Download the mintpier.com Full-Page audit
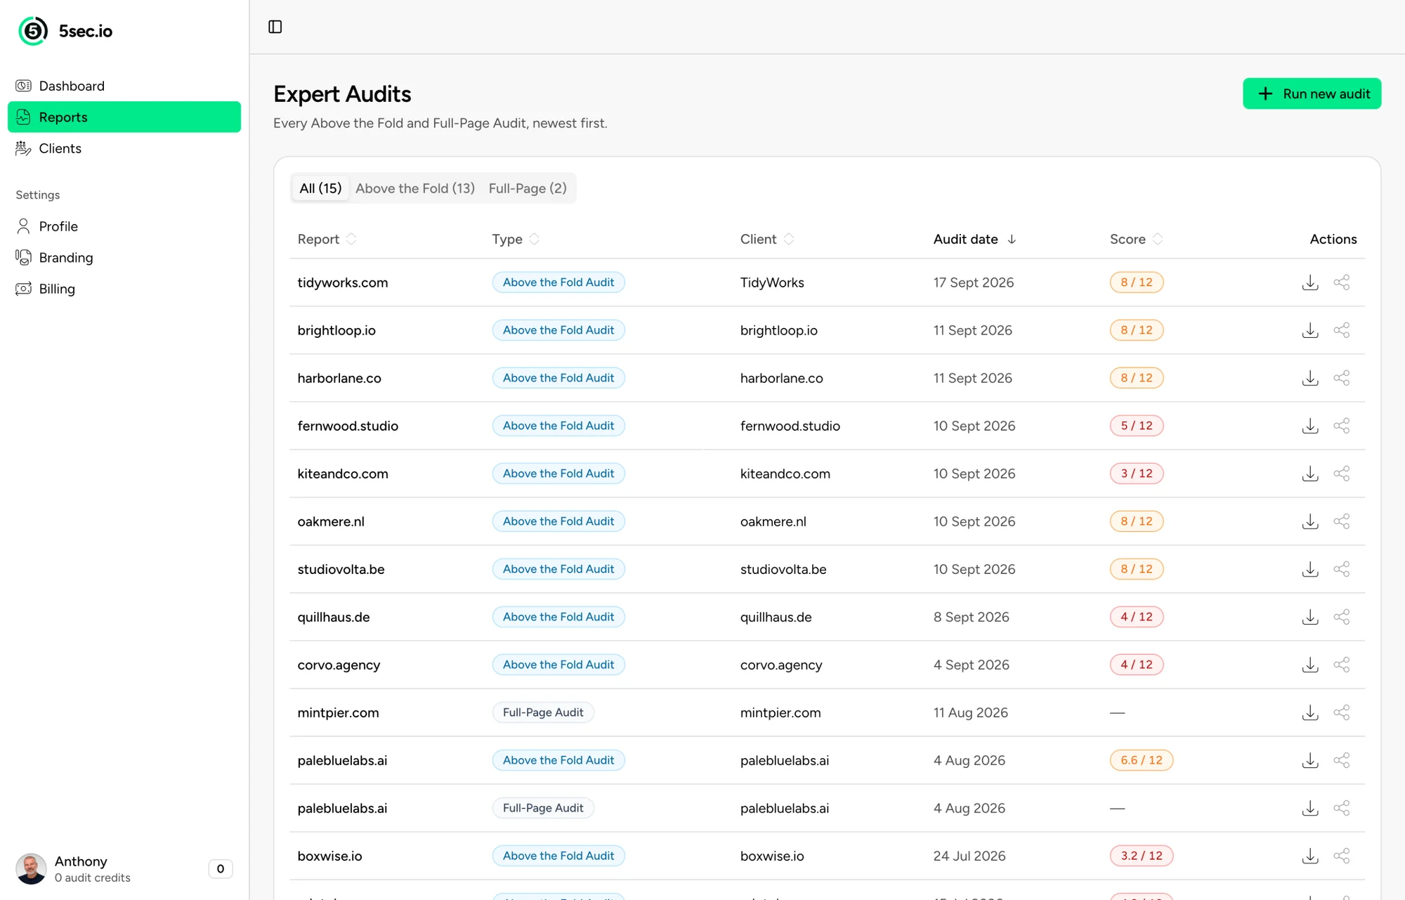Screen dimensions: 1405x900 tap(1310, 712)
